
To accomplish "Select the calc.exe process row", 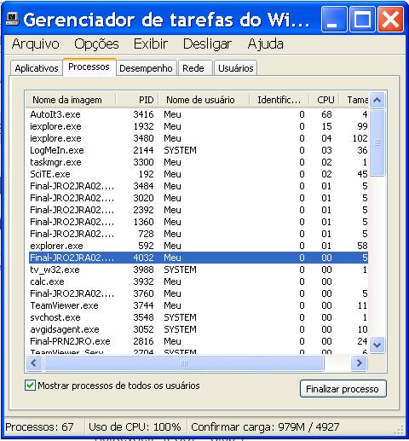I will 199,281.
